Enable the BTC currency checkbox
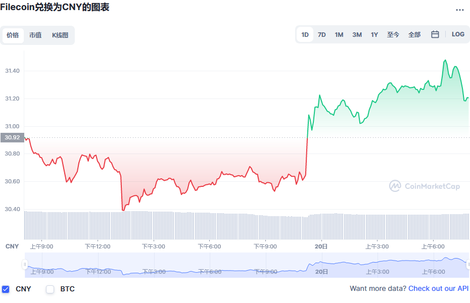The image size is (470, 303). (x=50, y=289)
